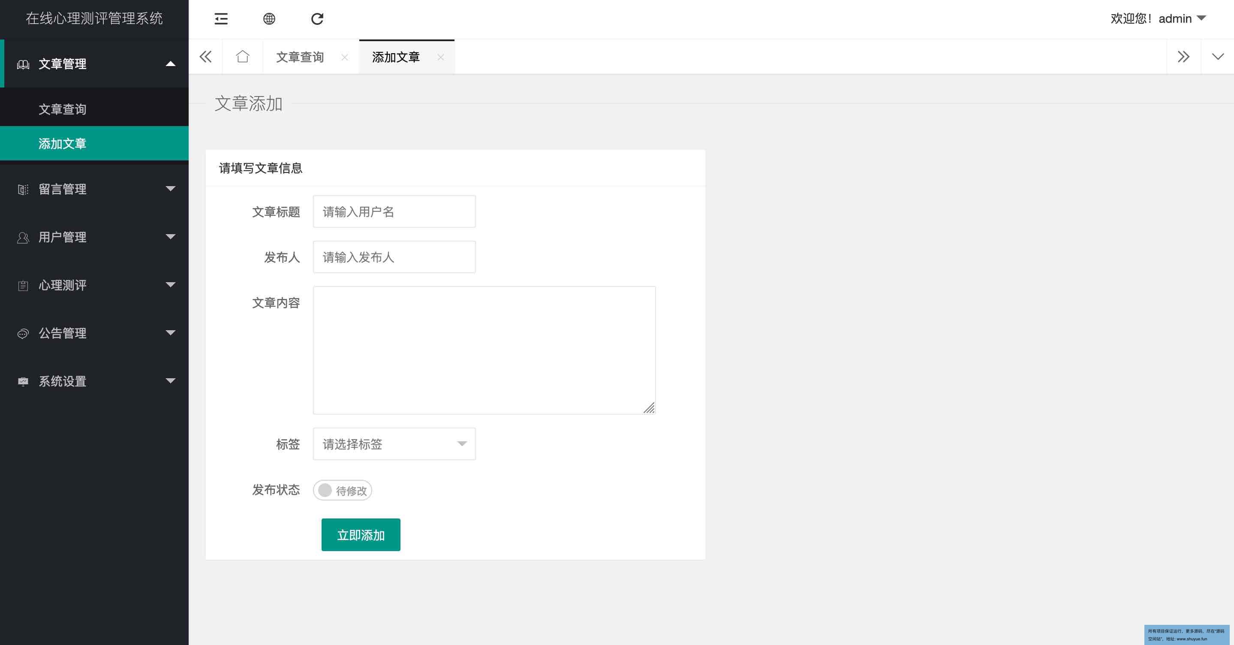Image resolution: width=1234 pixels, height=645 pixels.
Task: Toggle the 发布状态 待修改 switch
Action: pyautogui.click(x=342, y=490)
